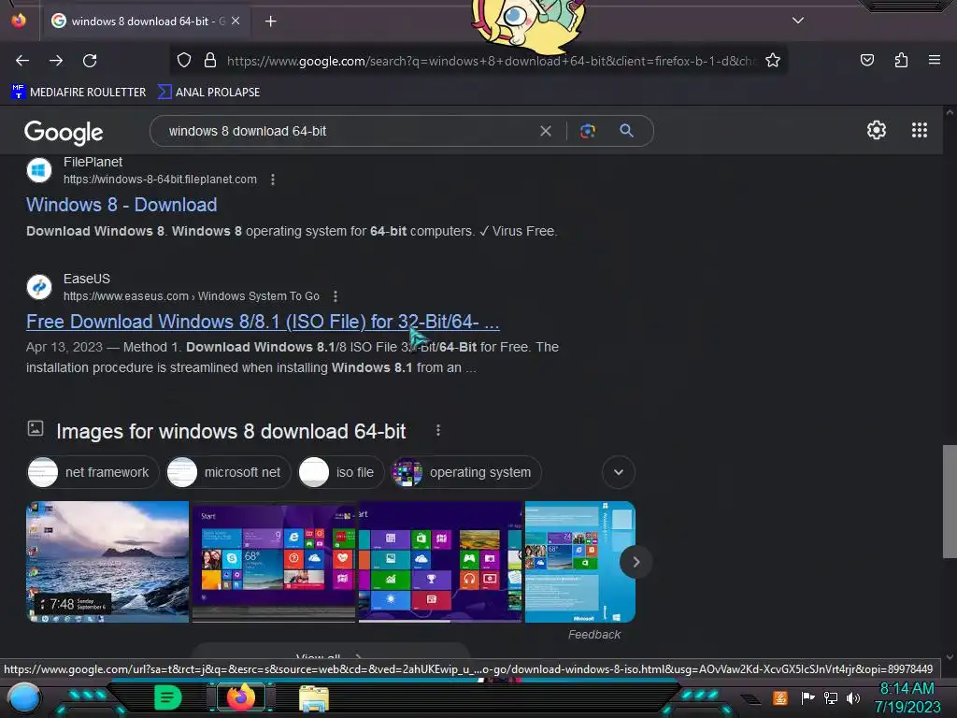Open the Action Center flag tray icon
The image size is (957, 718).
(807, 697)
